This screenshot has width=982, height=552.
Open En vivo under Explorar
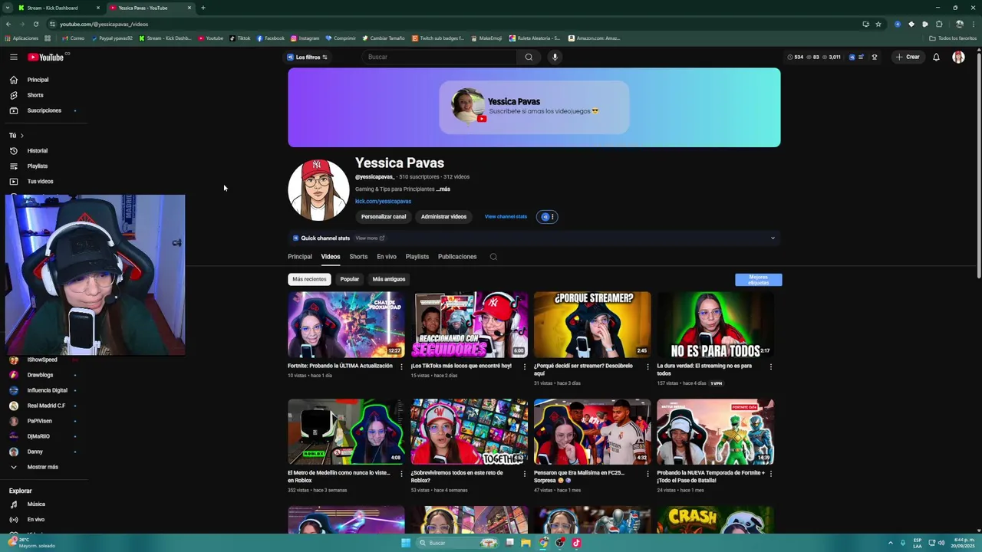pos(36,520)
